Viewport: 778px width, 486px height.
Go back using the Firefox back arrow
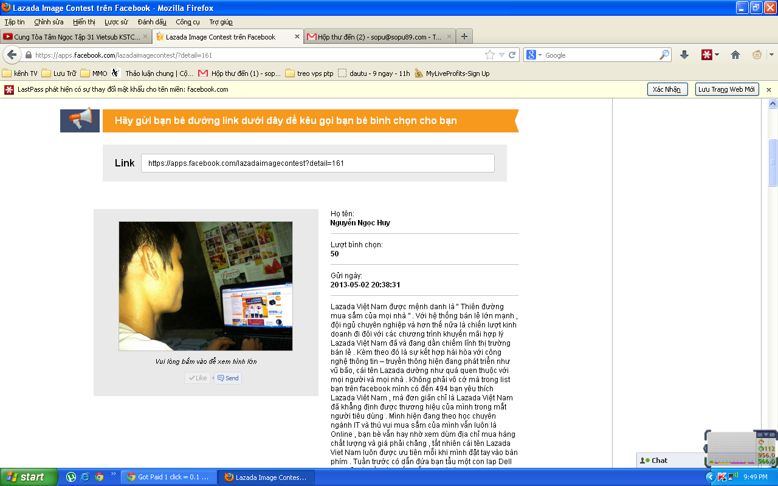pyautogui.click(x=12, y=55)
